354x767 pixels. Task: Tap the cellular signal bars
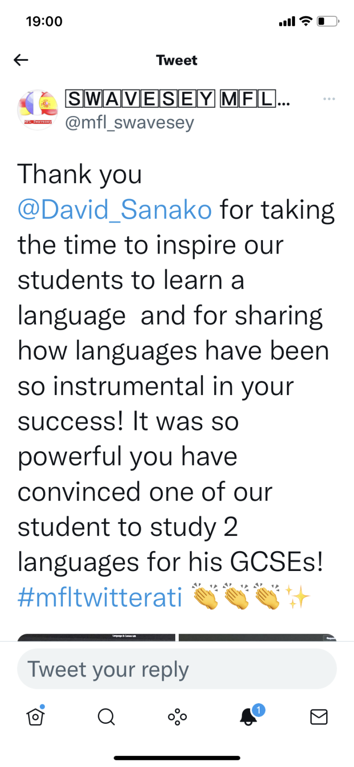pyautogui.click(x=287, y=21)
